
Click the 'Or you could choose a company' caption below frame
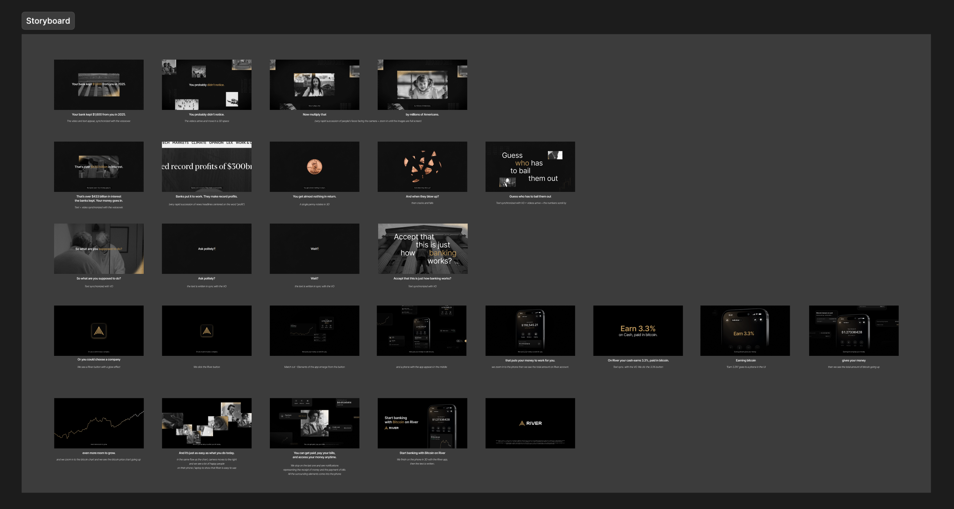click(99, 360)
